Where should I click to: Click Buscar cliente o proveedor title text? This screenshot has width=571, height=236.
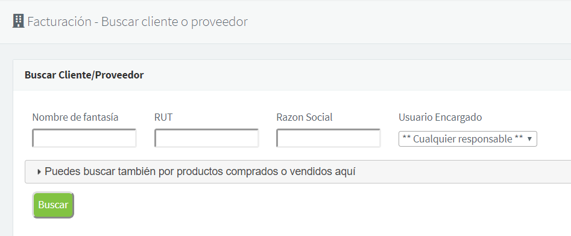pos(174,22)
